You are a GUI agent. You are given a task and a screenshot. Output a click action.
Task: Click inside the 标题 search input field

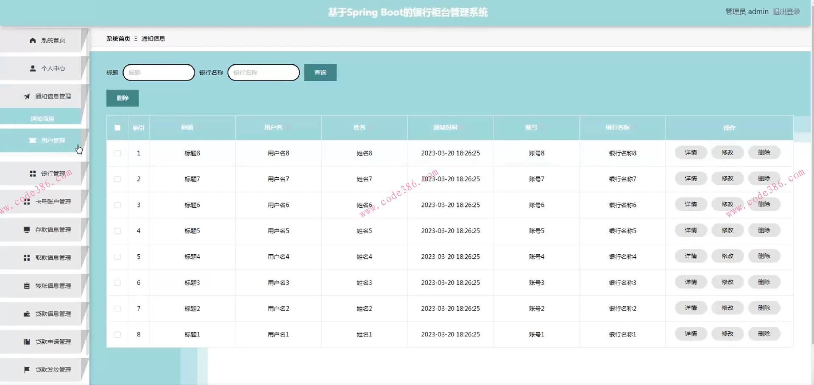tap(159, 72)
